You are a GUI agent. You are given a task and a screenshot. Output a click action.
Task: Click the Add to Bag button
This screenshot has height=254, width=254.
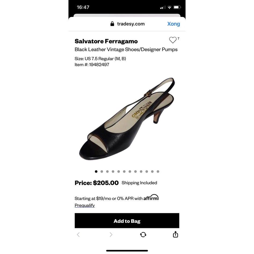[x=127, y=221]
